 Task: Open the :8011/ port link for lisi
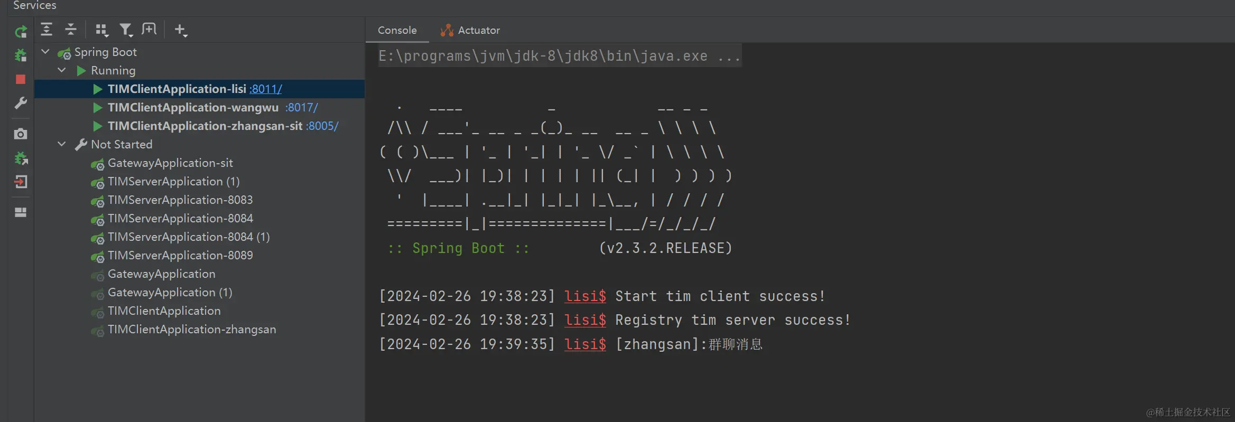tap(266, 89)
